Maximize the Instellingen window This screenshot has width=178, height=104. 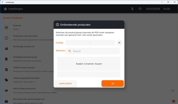point(168,2)
